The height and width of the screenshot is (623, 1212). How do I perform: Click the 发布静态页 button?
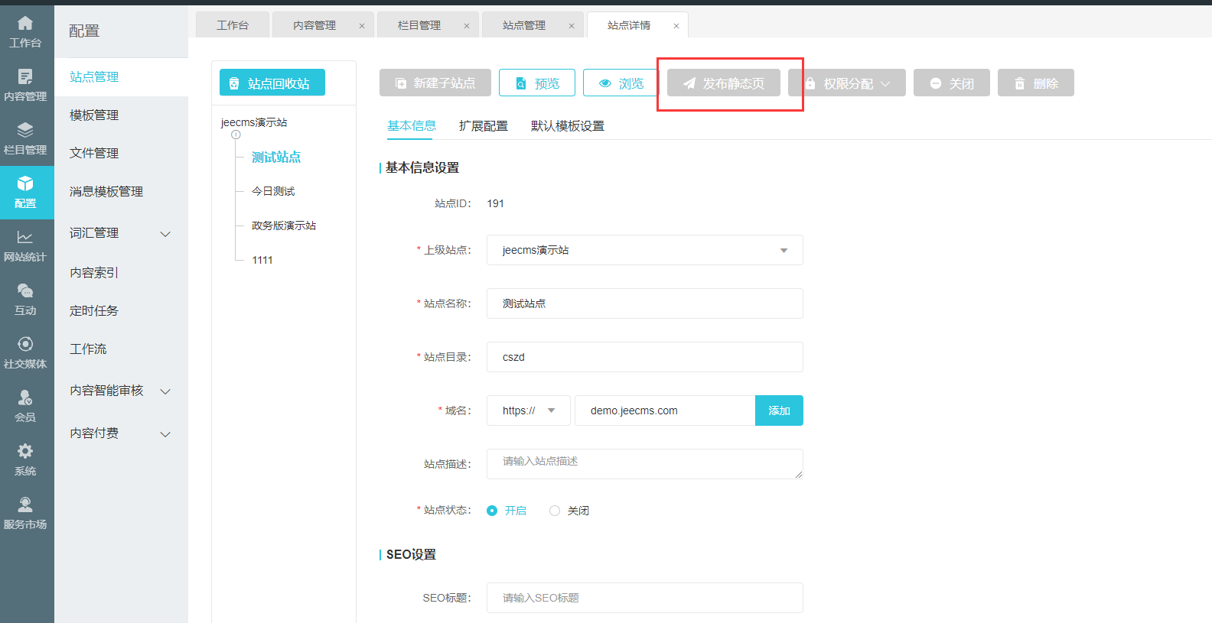click(x=724, y=83)
